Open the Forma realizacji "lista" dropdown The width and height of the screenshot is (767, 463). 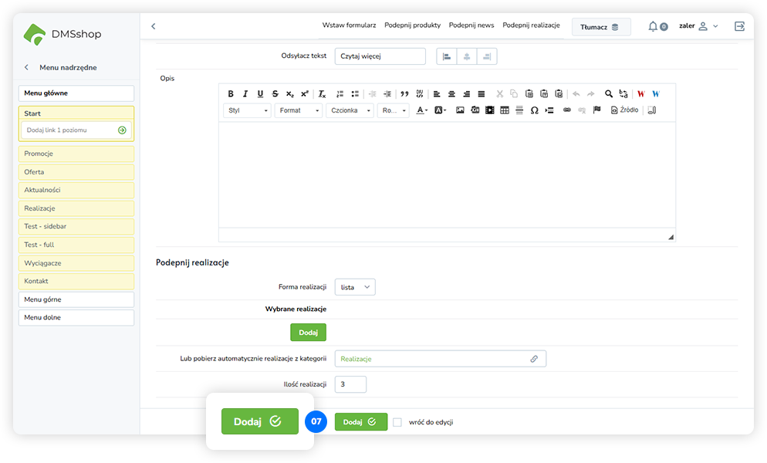pos(355,287)
